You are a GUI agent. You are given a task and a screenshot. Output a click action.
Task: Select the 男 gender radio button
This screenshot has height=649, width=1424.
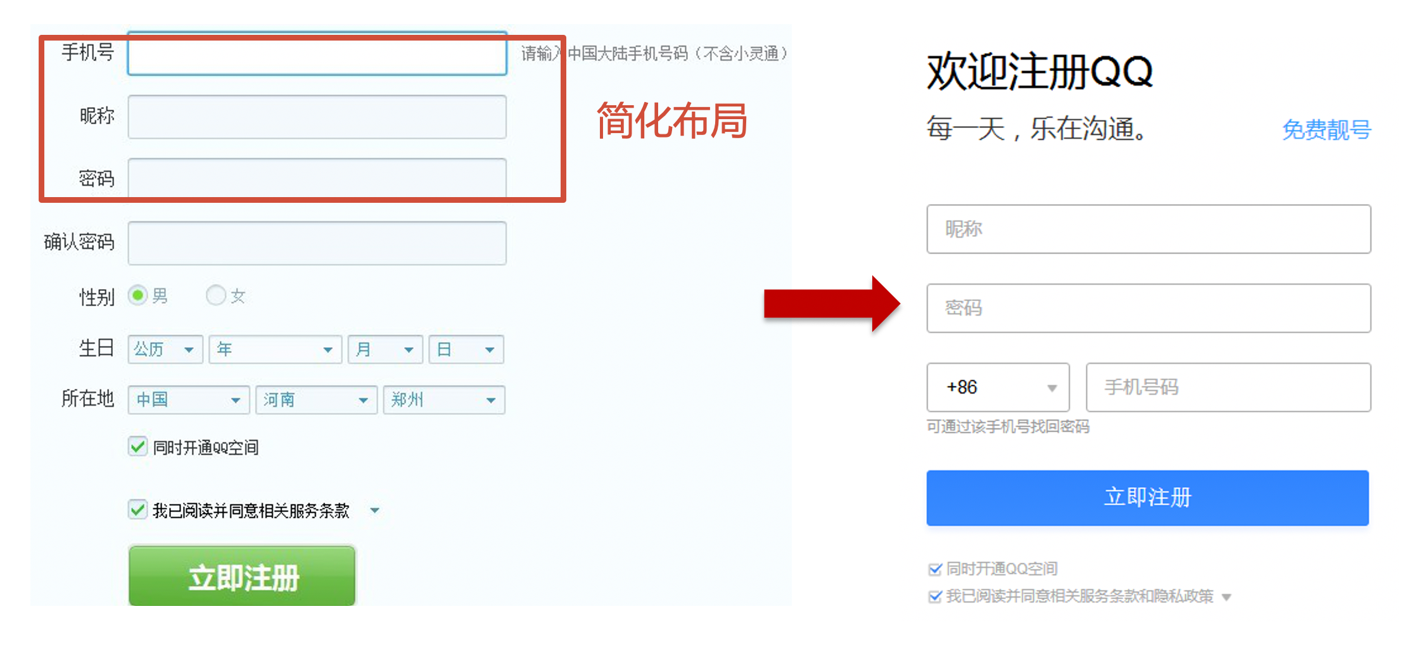click(138, 295)
